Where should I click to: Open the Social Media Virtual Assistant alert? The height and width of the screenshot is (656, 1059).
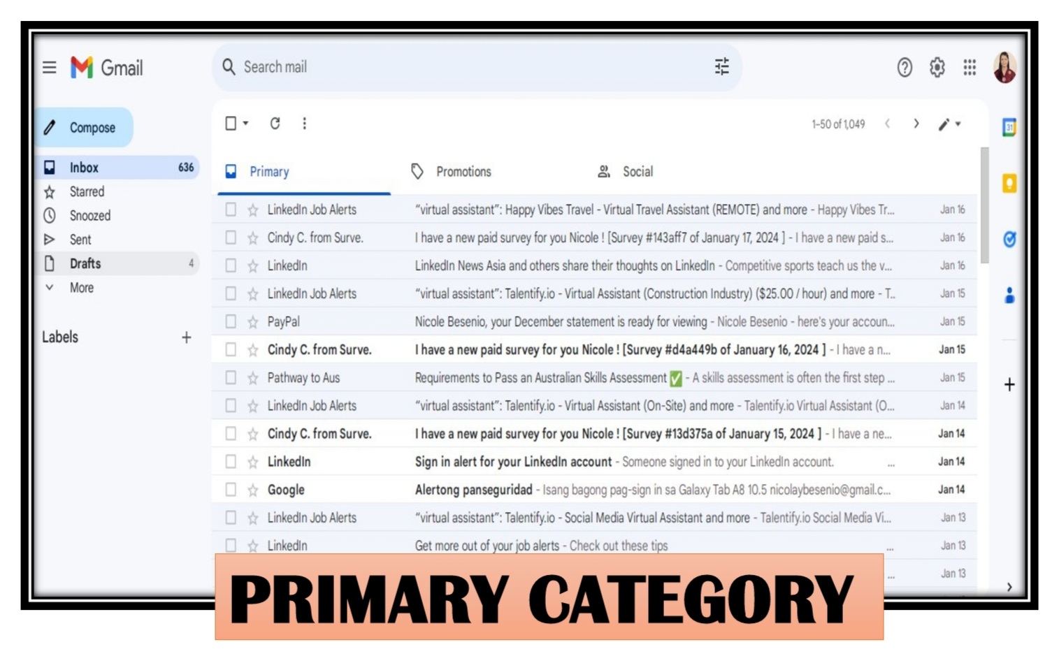(x=594, y=518)
